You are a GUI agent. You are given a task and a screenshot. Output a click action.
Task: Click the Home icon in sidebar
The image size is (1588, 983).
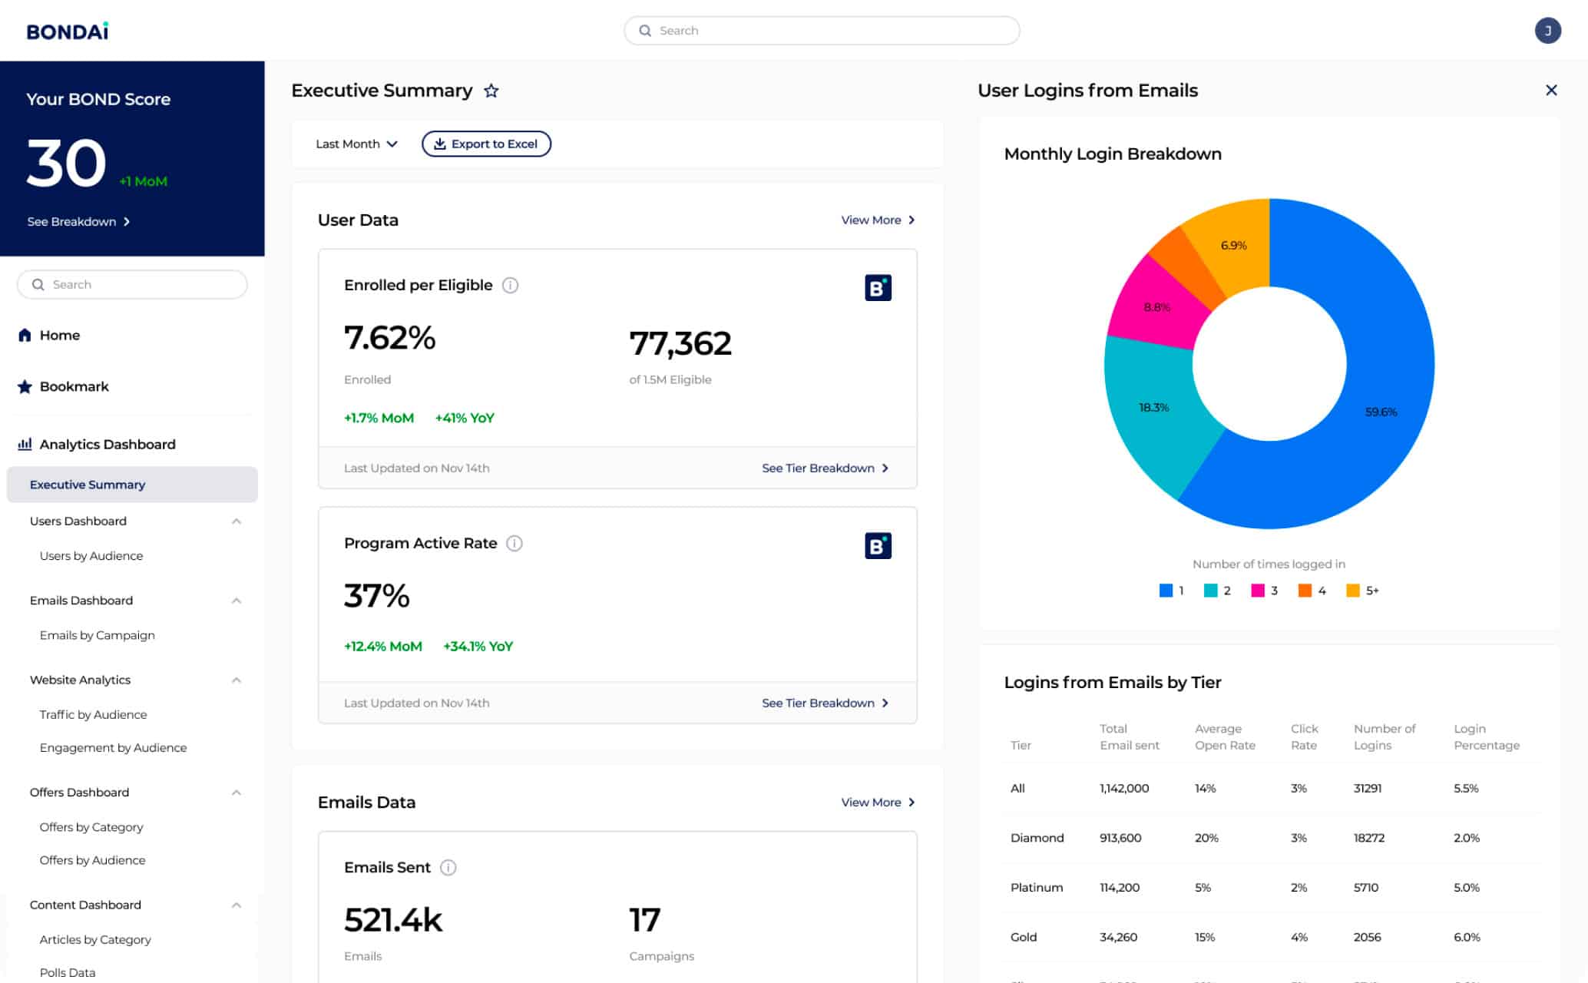25,336
